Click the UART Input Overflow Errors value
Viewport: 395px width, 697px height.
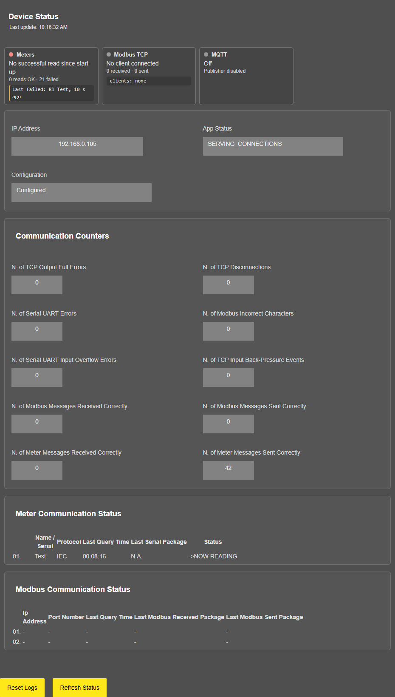point(37,378)
